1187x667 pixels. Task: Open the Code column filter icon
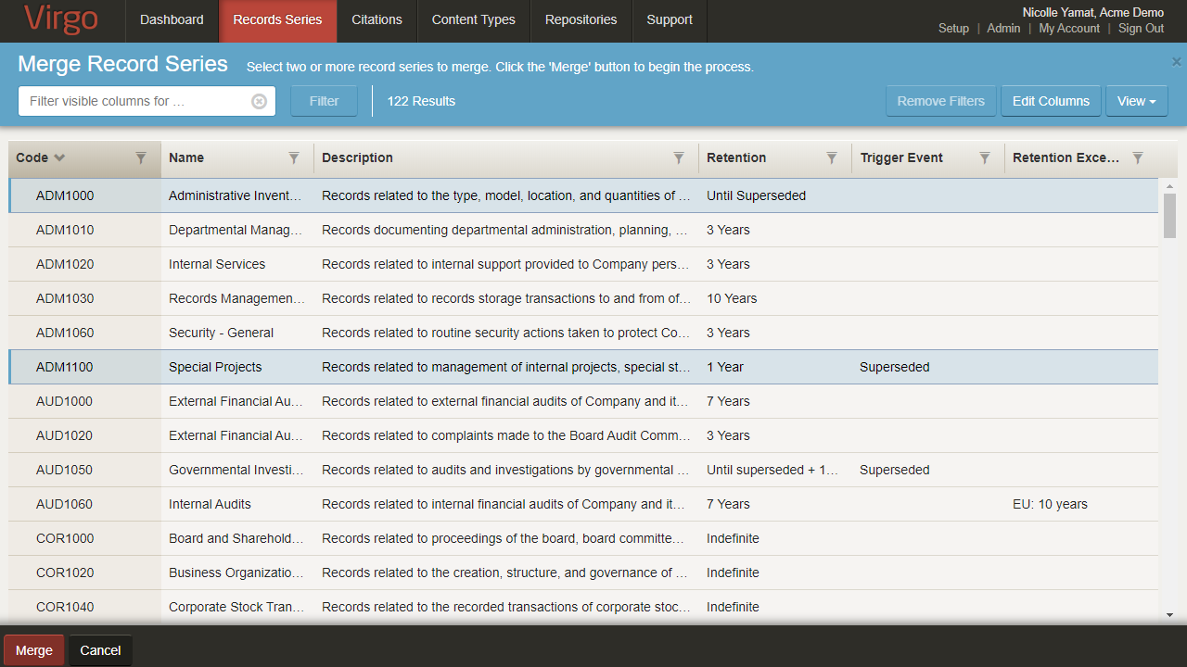[x=141, y=158]
